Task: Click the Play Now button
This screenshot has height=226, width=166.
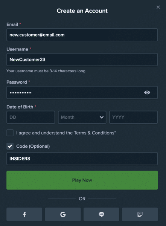Action: [82, 180]
